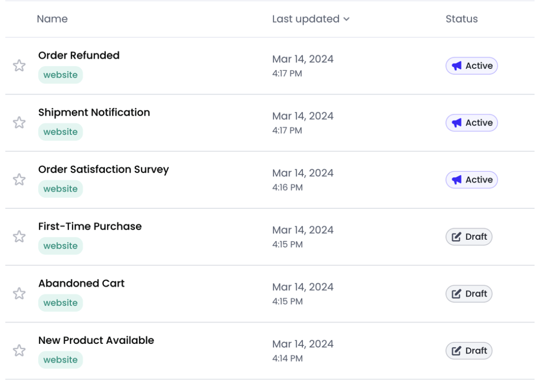Click Active badge on Order Satisfaction Survey
Screen dimensions: 536x381
pos(471,179)
